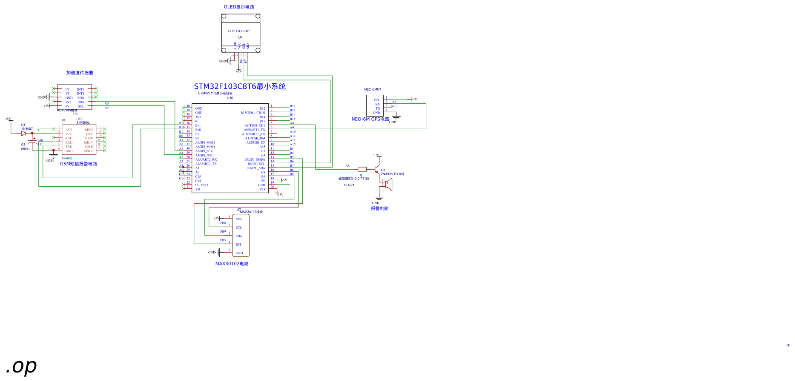Click the MAX30102 module component body

(x=241, y=235)
